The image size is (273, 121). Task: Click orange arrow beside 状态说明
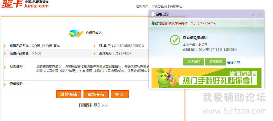pyautogui.click(x=5, y=67)
